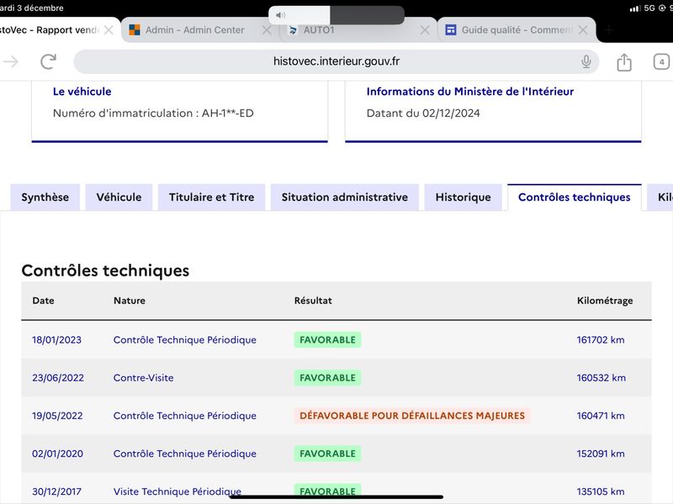Open Titulaire et Titre tab
673x504 pixels.
tap(212, 197)
